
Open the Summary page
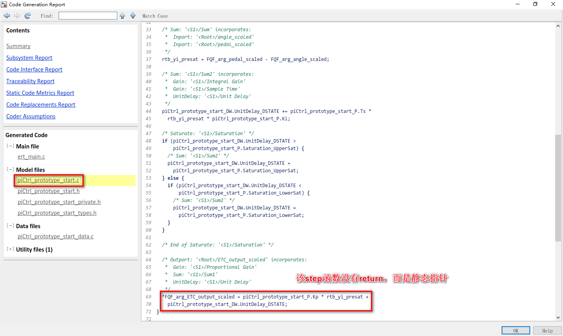(18, 46)
